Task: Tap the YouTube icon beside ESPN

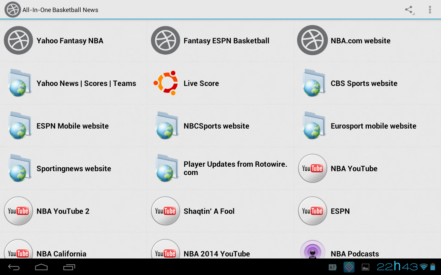Action: [312, 211]
